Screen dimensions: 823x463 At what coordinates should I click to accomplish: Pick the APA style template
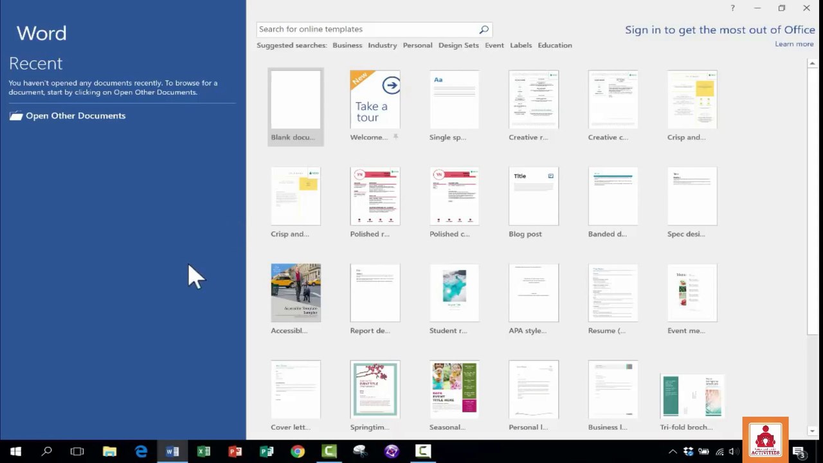[534, 300]
